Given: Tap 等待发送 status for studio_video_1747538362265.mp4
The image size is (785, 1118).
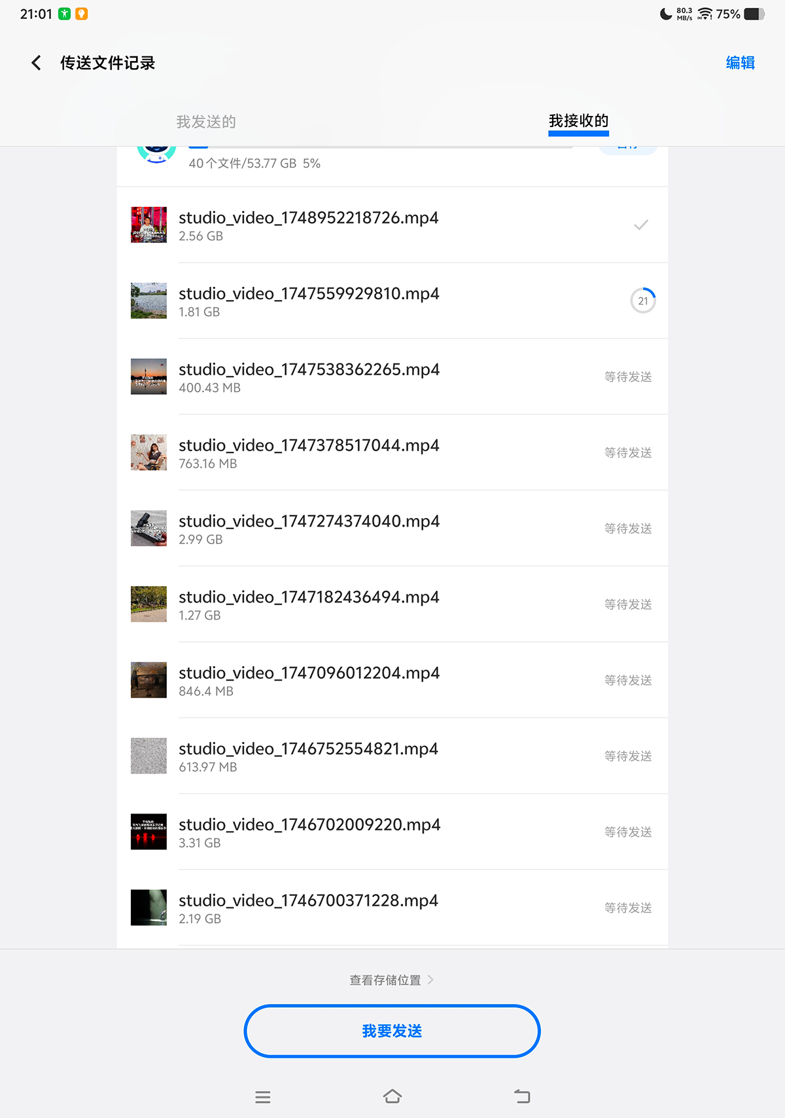Looking at the screenshot, I should (x=628, y=377).
